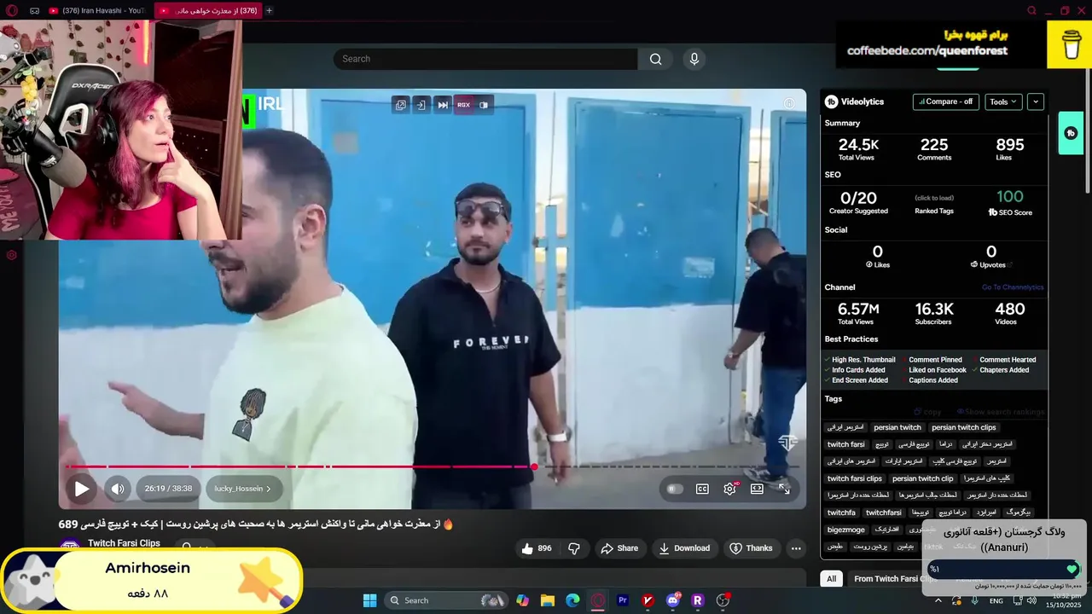Select the twitch farsi clips tag
Image resolution: width=1092 pixels, height=614 pixels.
click(x=854, y=478)
